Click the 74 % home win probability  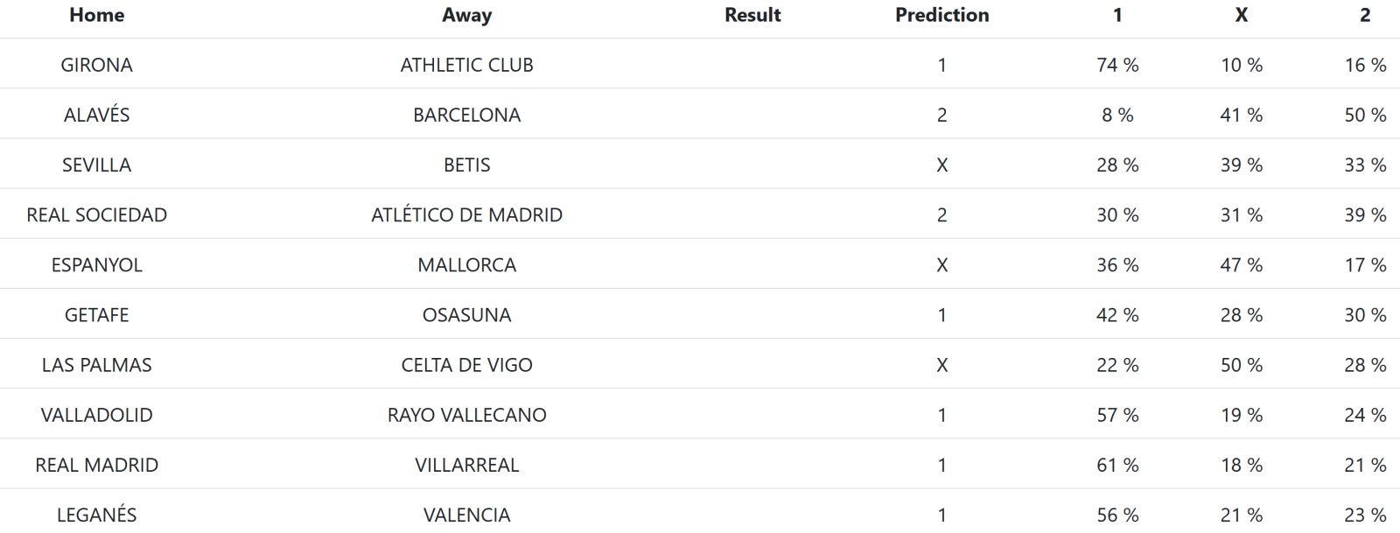pyautogui.click(x=1117, y=65)
